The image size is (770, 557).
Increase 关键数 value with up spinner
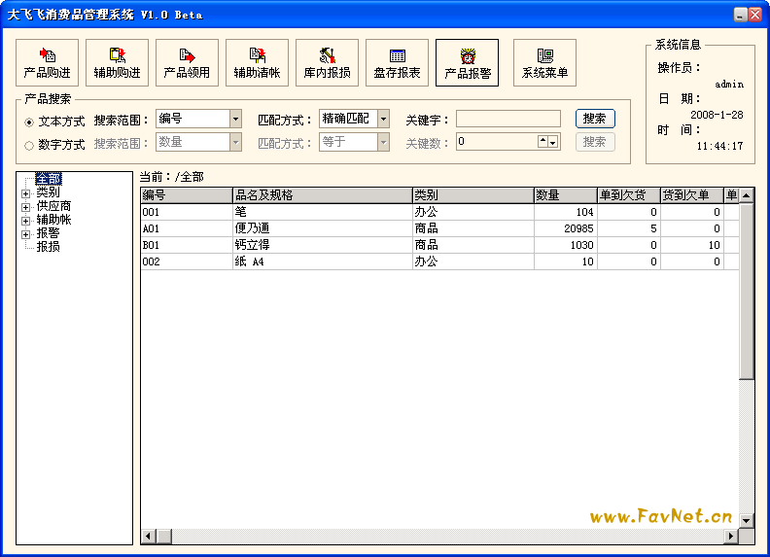(x=542, y=142)
